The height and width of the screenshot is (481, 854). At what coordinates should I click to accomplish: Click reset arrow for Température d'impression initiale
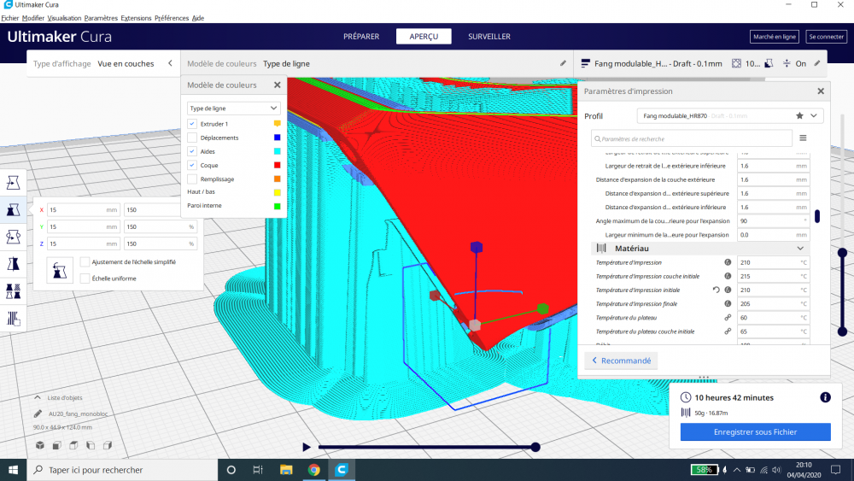(x=717, y=290)
